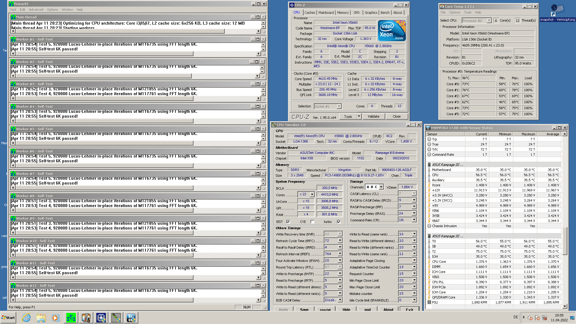Expand the Precharge Delay (tRAS) dropdown
The width and height of the screenshot is (576, 324).
coord(414,213)
